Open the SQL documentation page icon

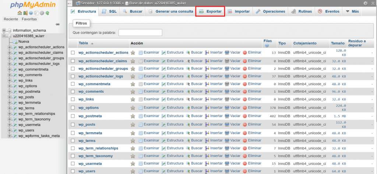(x=36, y=13)
